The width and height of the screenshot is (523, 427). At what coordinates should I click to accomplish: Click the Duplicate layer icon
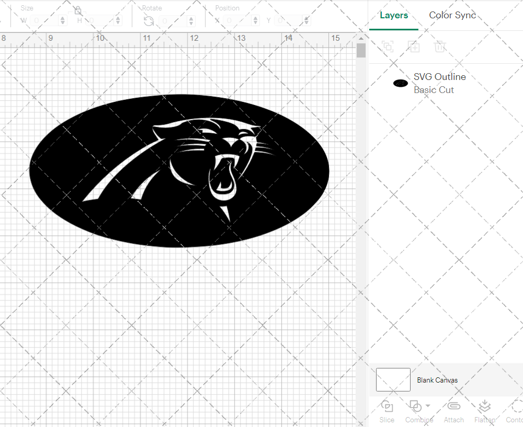click(414, 47)
